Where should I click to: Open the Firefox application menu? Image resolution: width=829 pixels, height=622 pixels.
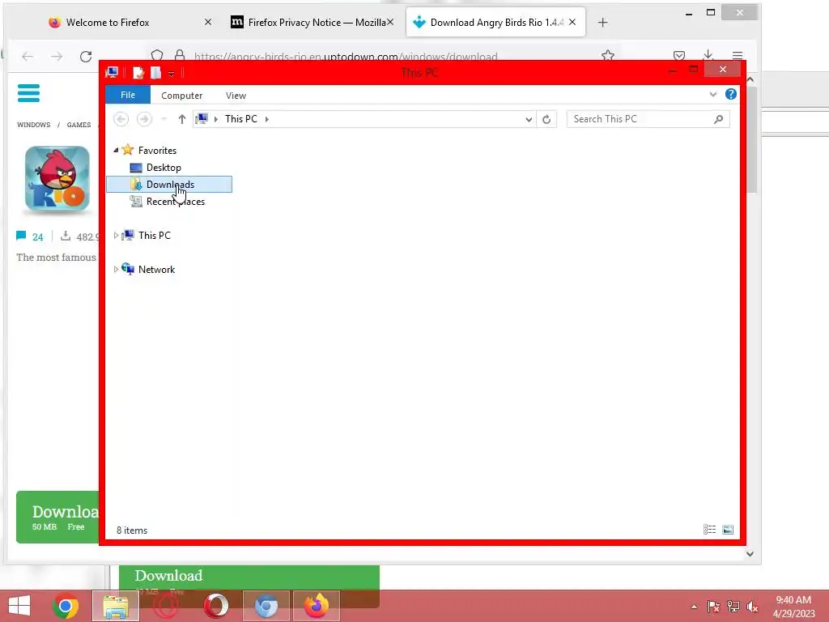(738, 55)
